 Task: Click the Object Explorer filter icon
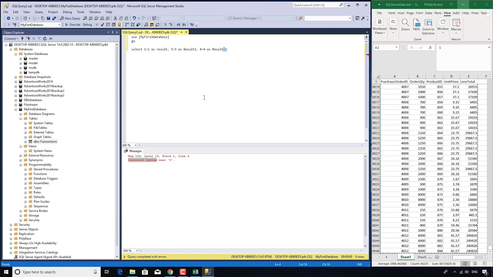[39, 38]
